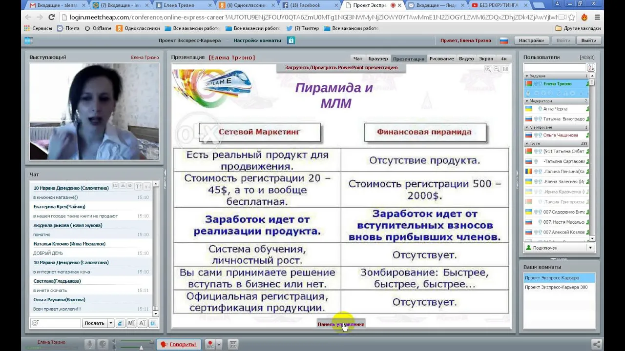Image resolution: width=625 pixels, height=351 pixels.
Task: Click the Говорить! button
Action: 179,344
